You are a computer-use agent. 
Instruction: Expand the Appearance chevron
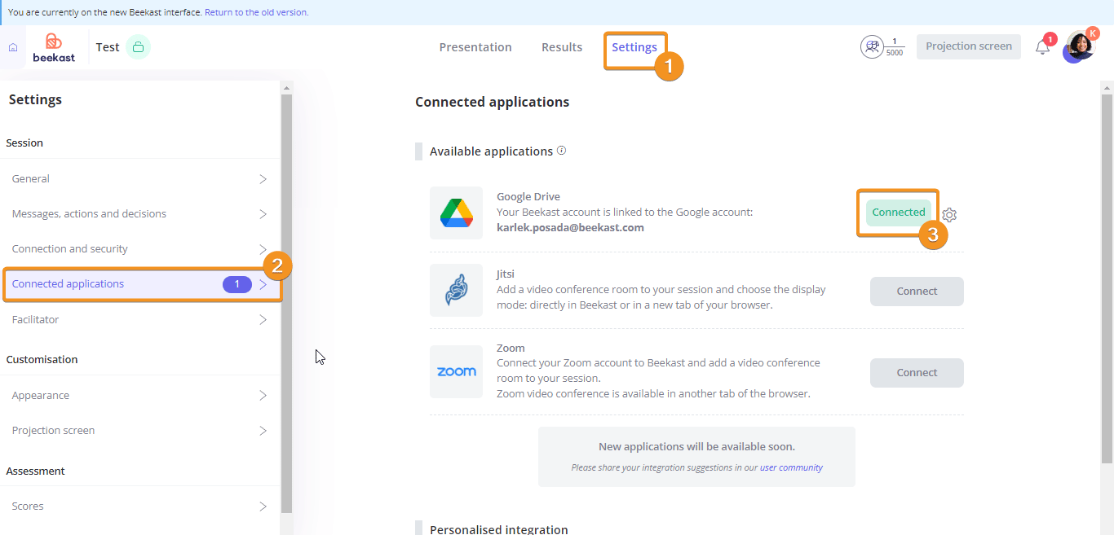coord(263,395)
